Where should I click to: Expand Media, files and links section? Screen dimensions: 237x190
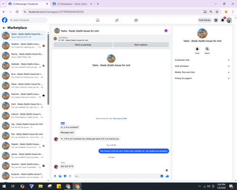coord(202,72)
